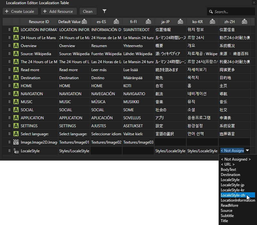This screenshot has height=225, width=257.
Task: Close the Localization Editor window
Action: coord(253,2)
